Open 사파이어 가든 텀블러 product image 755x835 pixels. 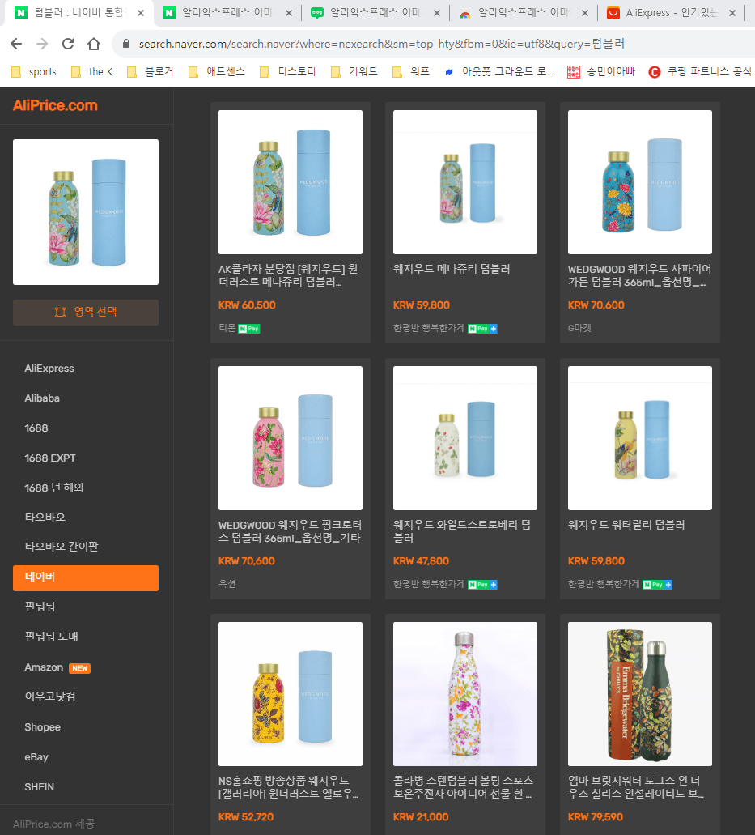tap(640, 182)
